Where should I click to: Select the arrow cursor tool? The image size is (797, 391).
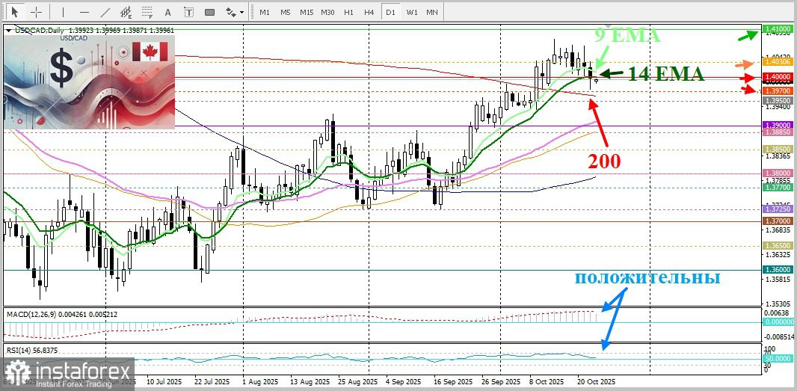point(15,11)
